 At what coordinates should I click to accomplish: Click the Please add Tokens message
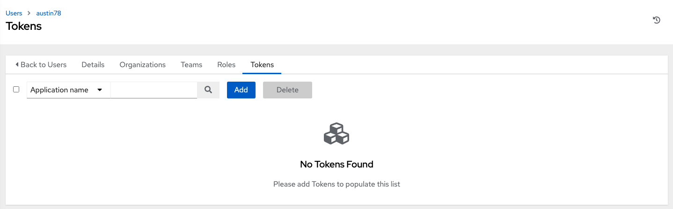[336, 184]
